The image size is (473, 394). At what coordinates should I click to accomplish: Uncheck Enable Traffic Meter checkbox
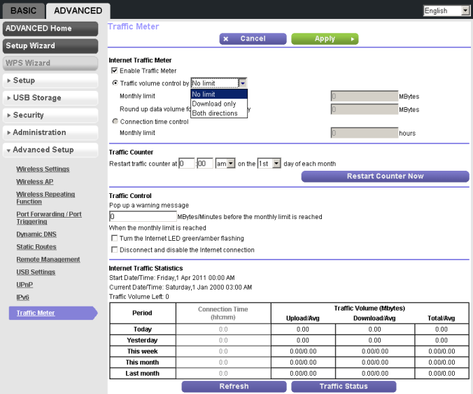(114, 71)
